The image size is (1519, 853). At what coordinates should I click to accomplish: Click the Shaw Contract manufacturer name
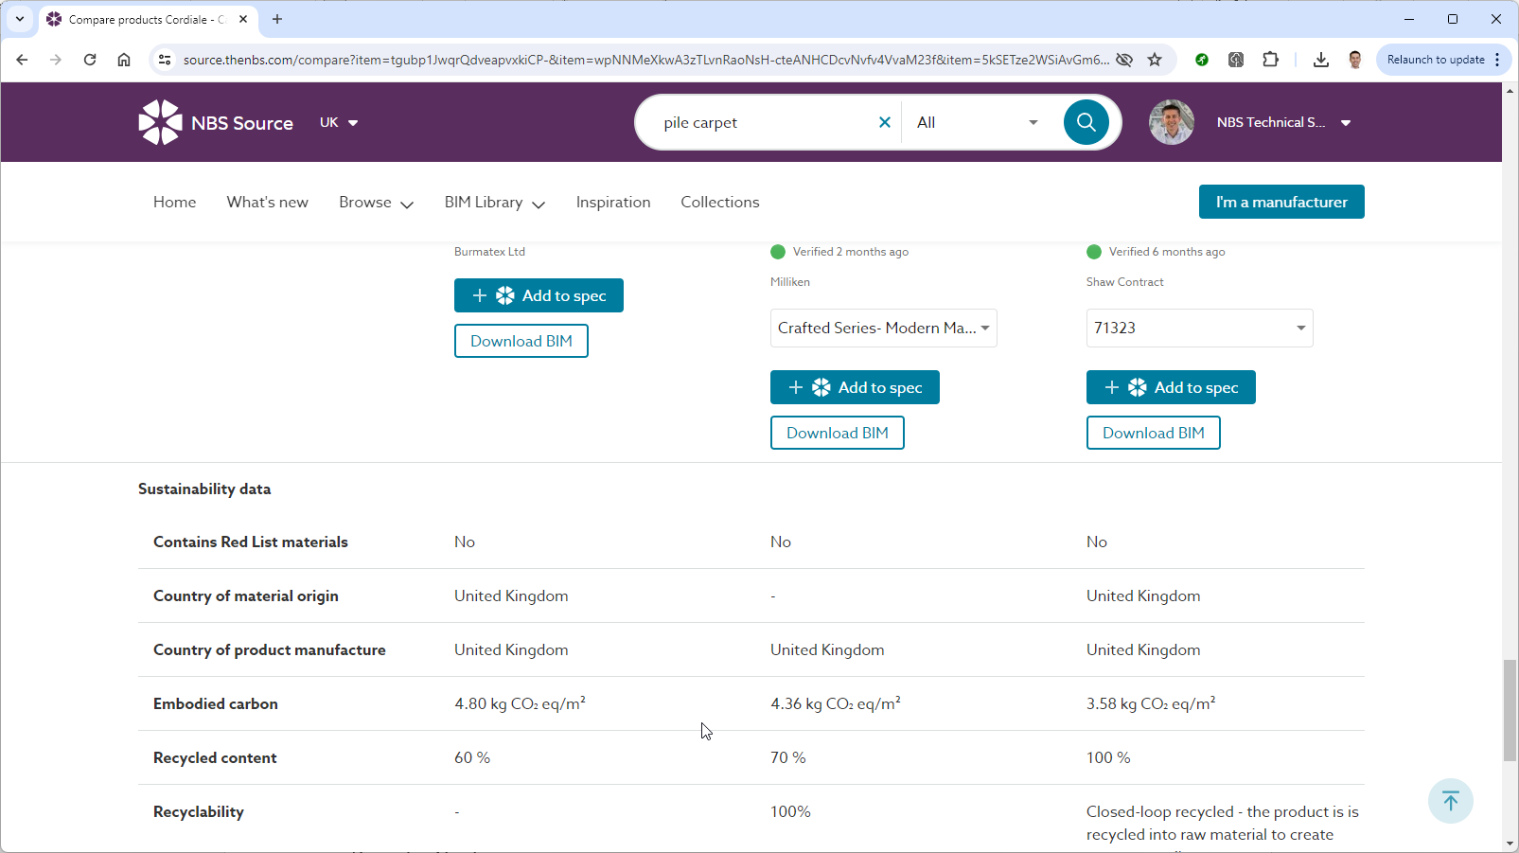point(1125,282)
